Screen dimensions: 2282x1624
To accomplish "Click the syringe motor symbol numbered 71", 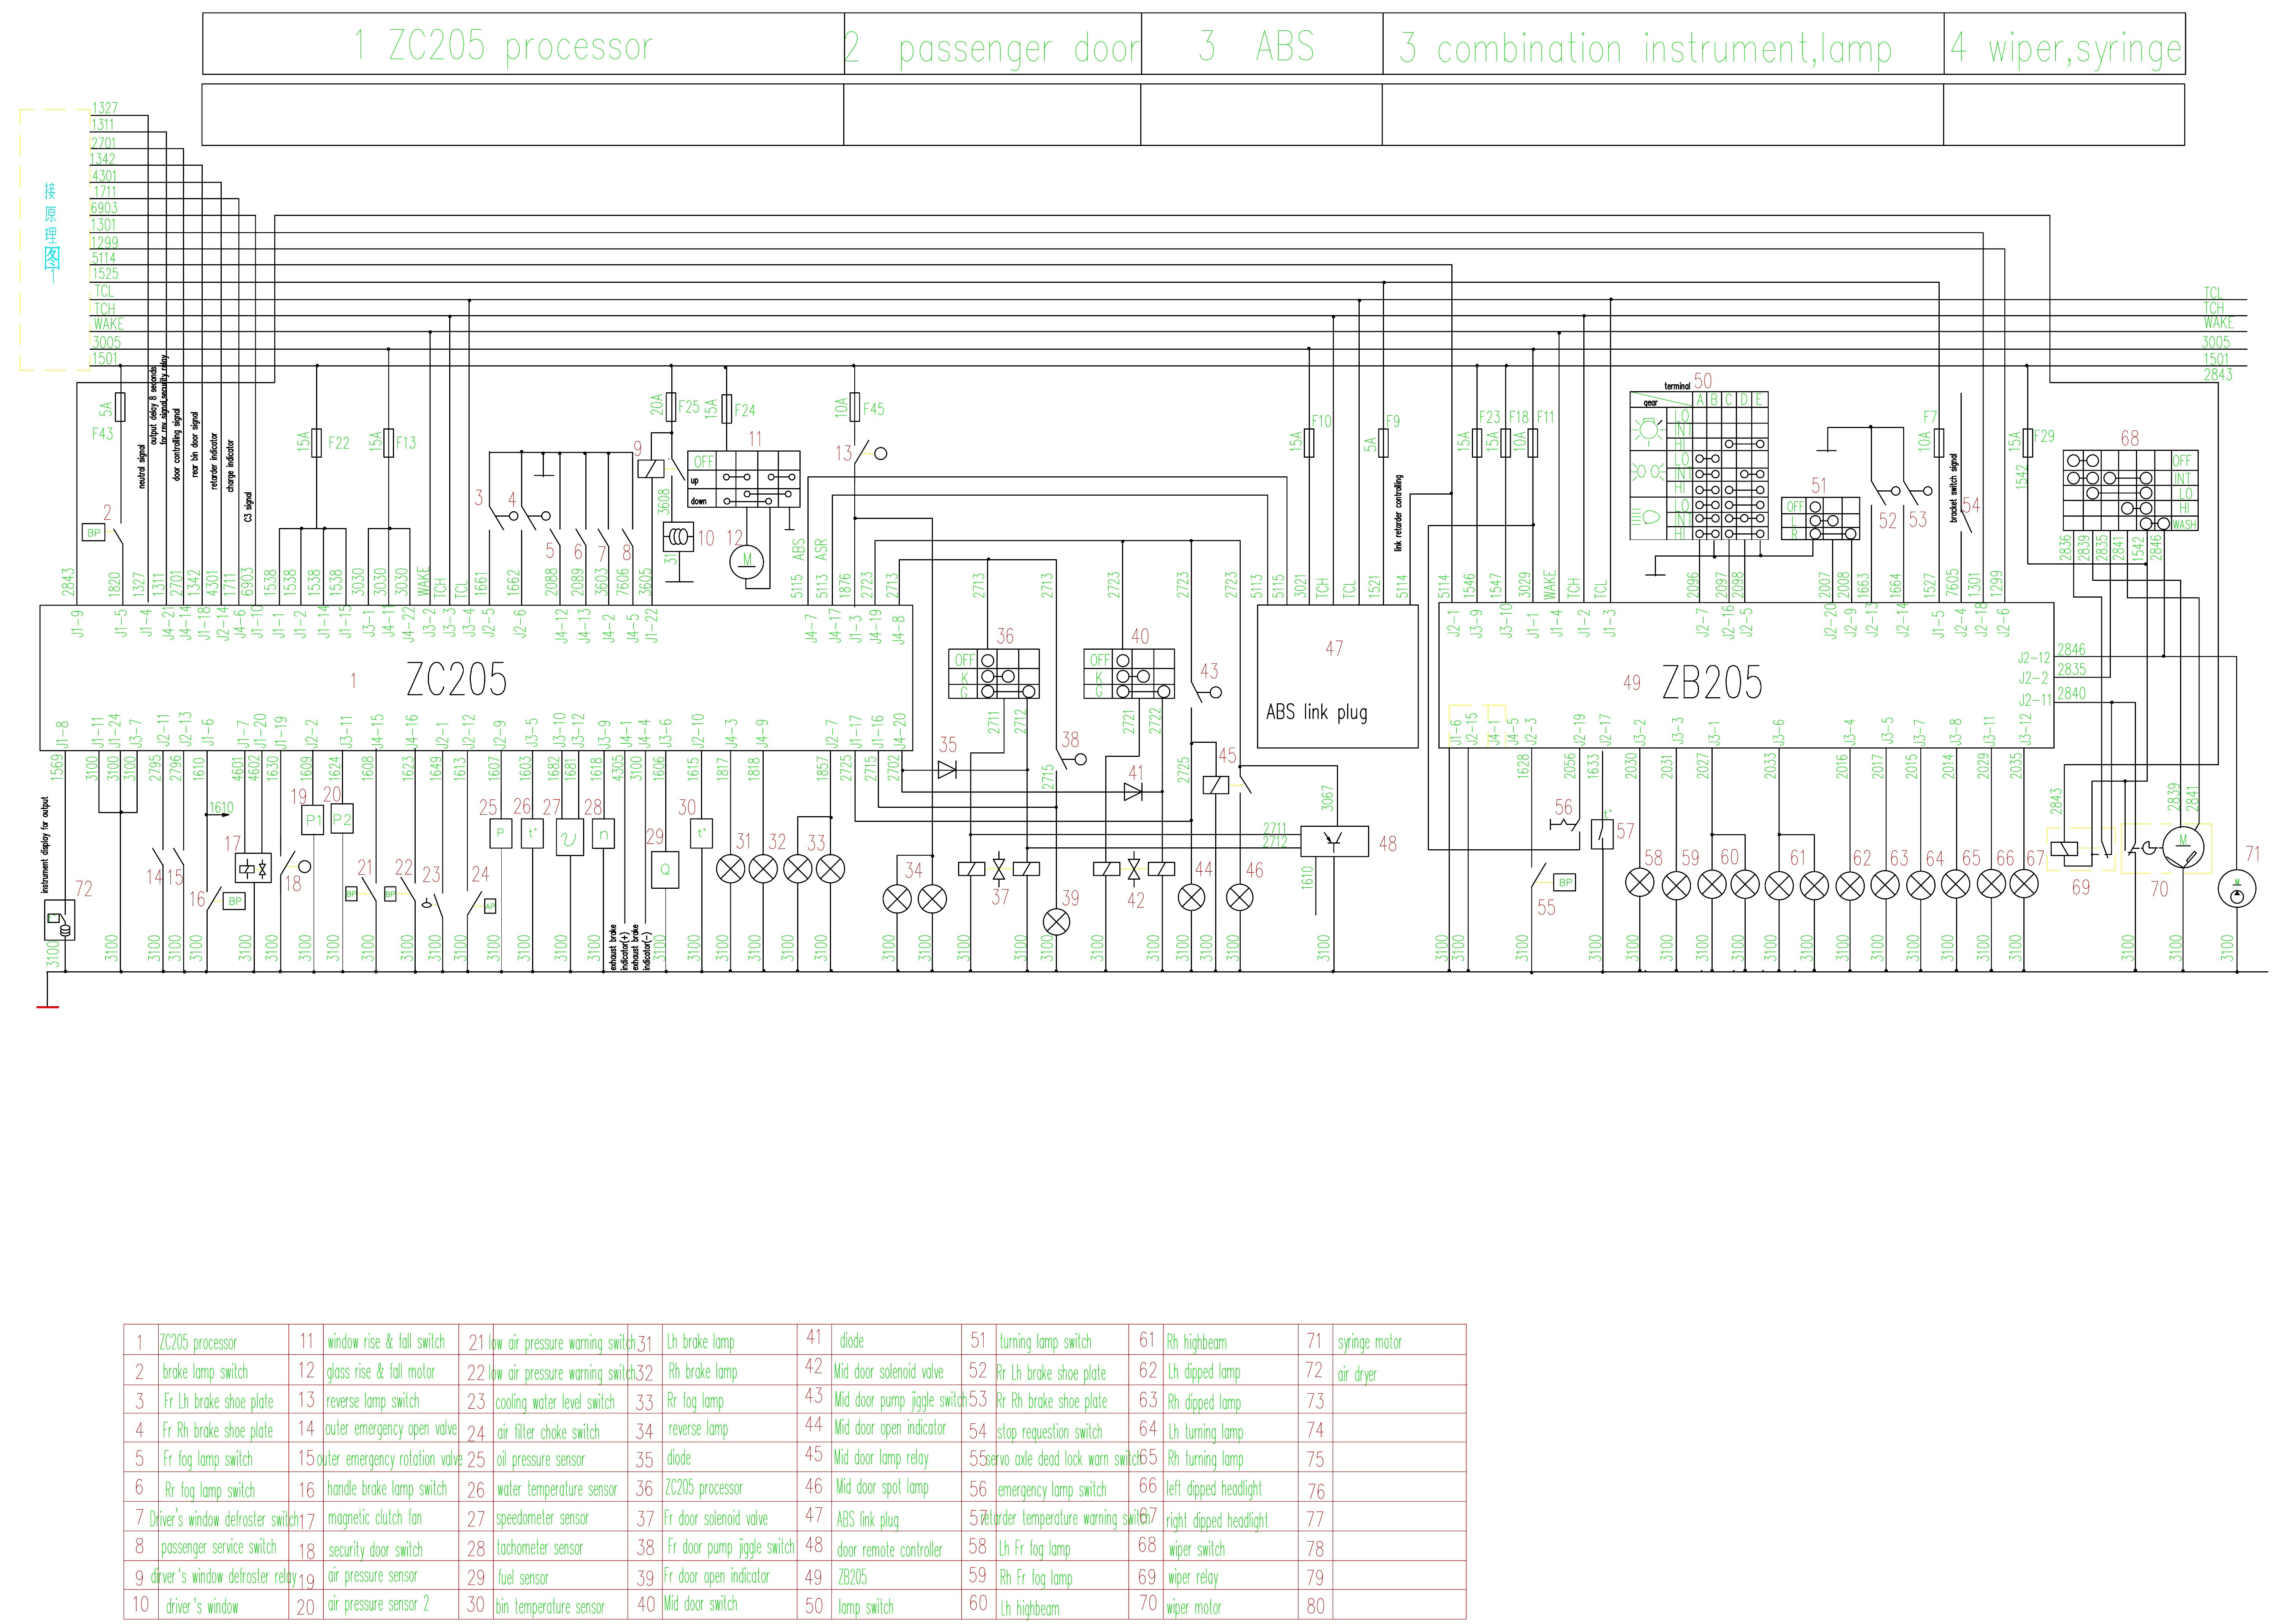I will tap(2237, 889).
